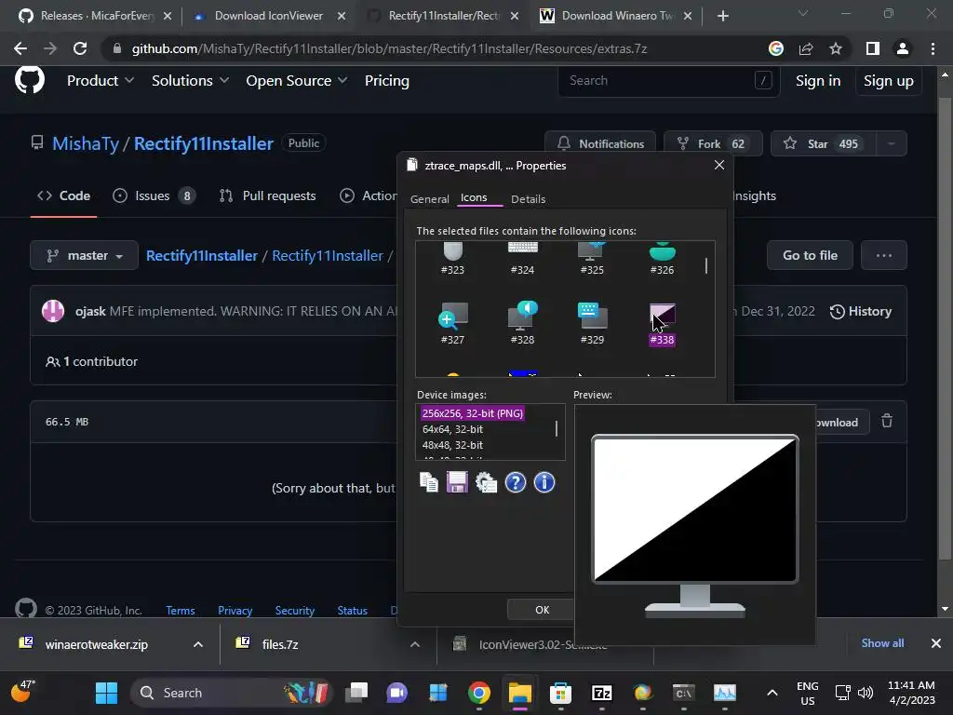Select icon #329 in the icons list
Viewport: 953px width, 715px height.
[x=592, y=323]
